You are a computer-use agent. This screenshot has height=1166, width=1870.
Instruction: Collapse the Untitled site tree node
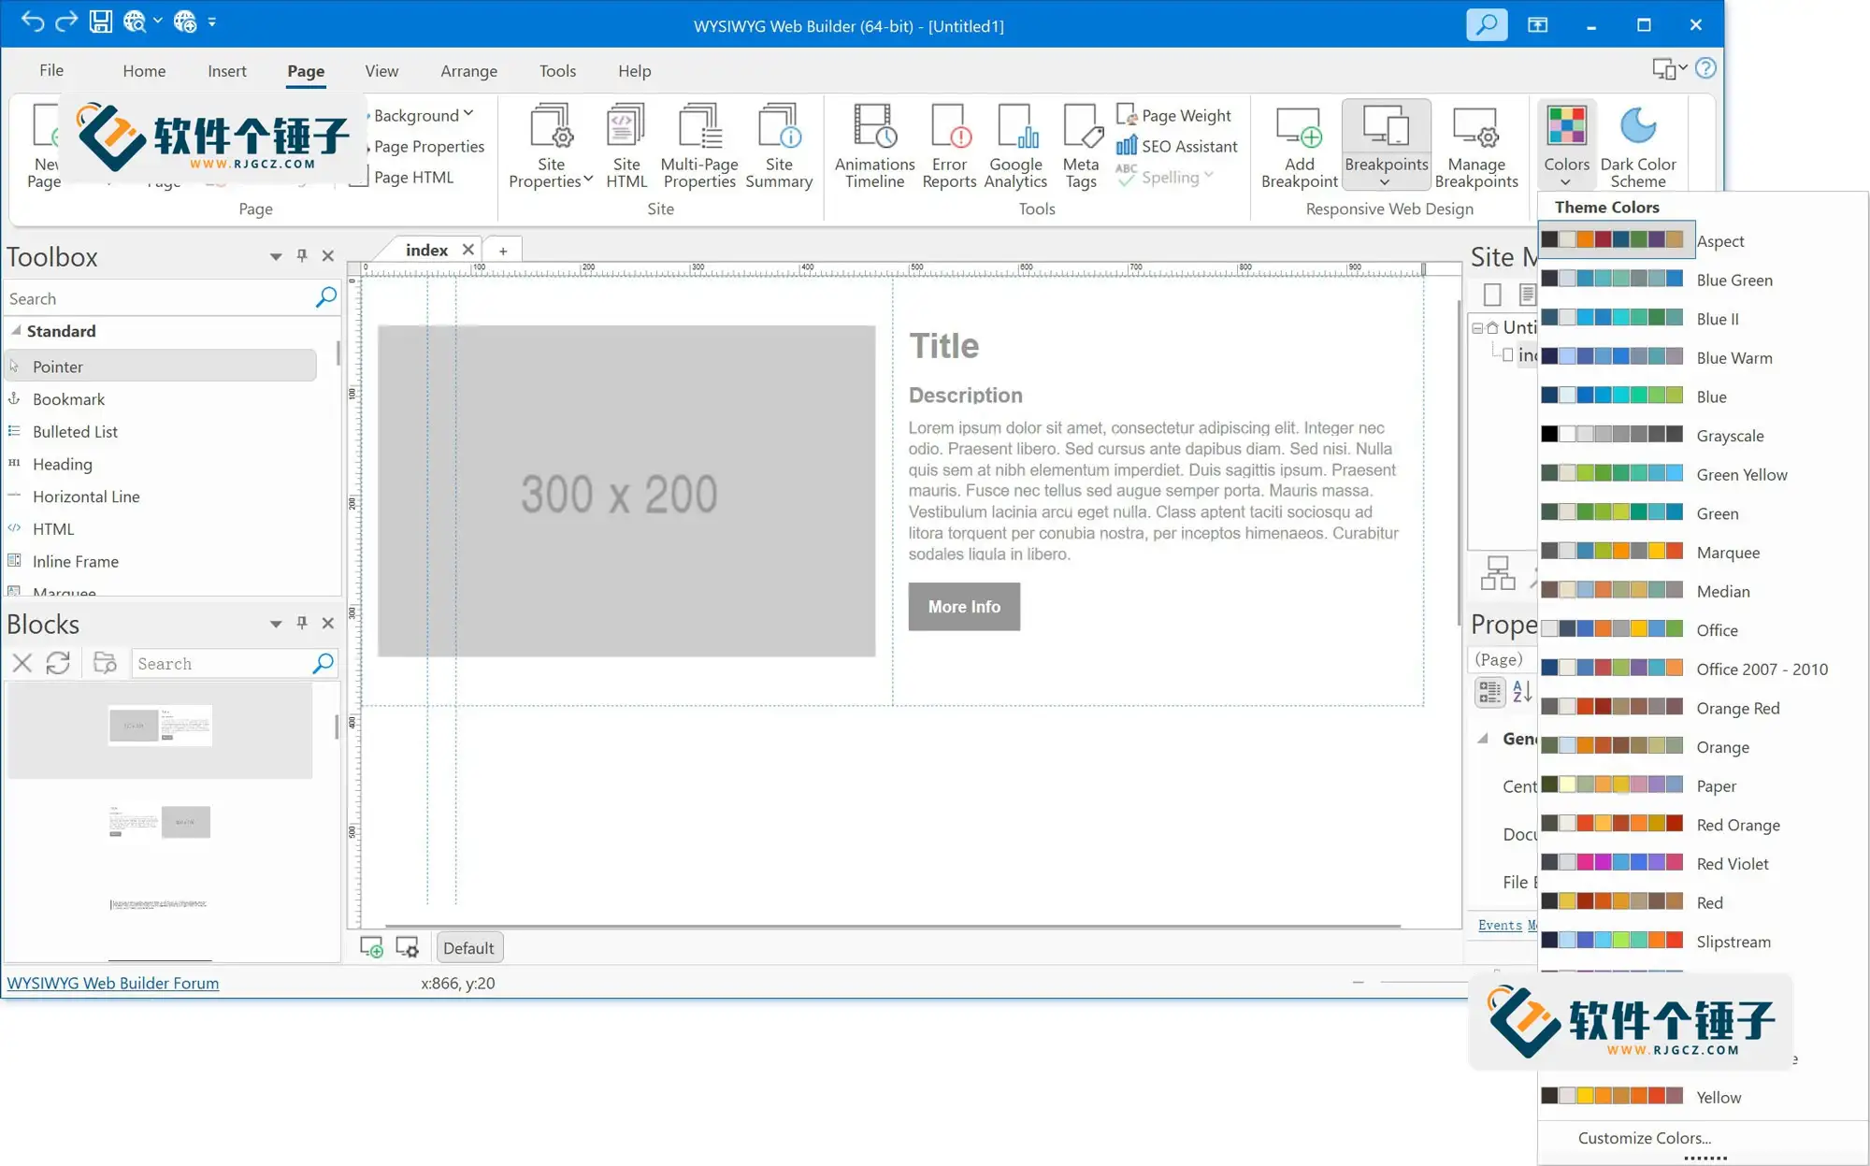click(x=1477, y=327)
